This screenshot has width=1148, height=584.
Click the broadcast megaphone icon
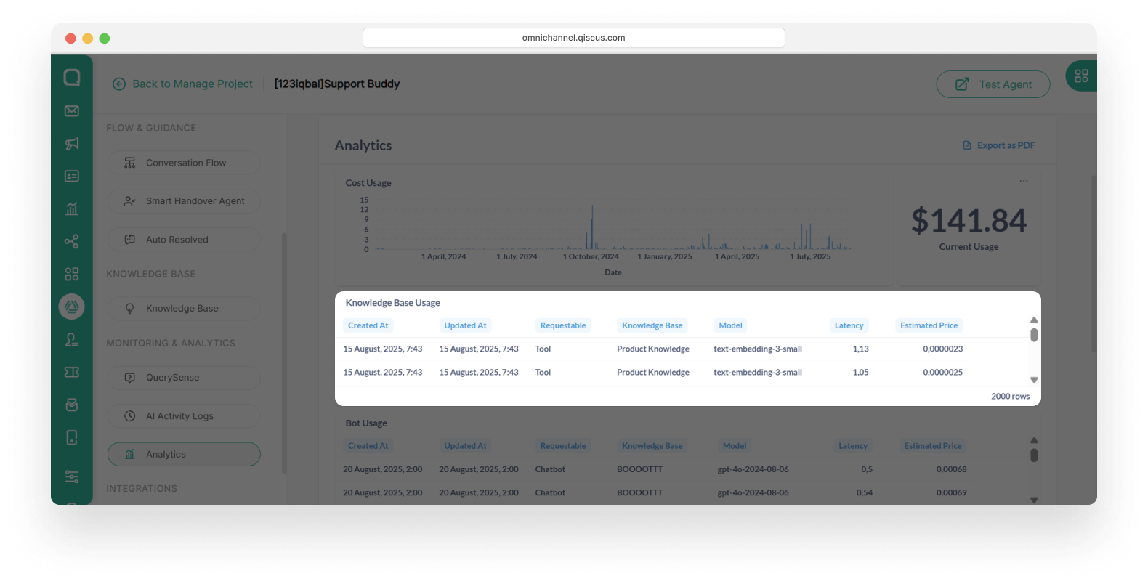pyautogui.click(x=72, y=144)
